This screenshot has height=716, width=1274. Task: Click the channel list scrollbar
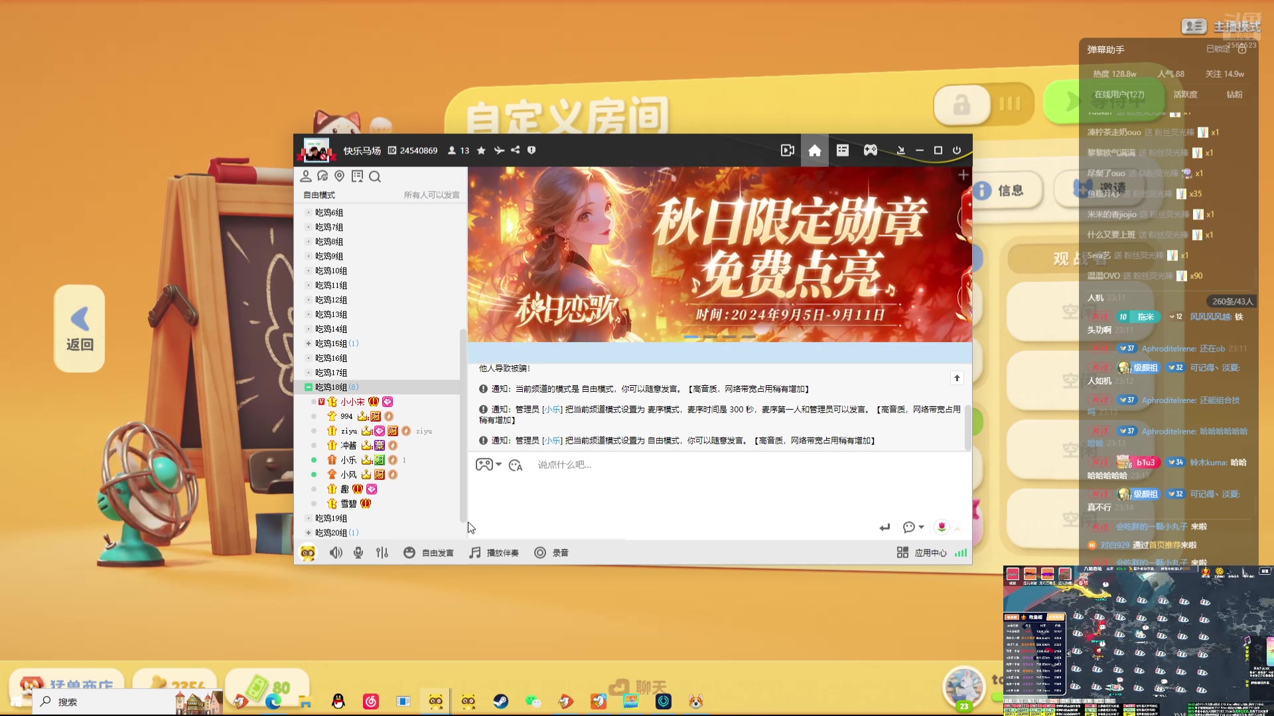[462, 424]
